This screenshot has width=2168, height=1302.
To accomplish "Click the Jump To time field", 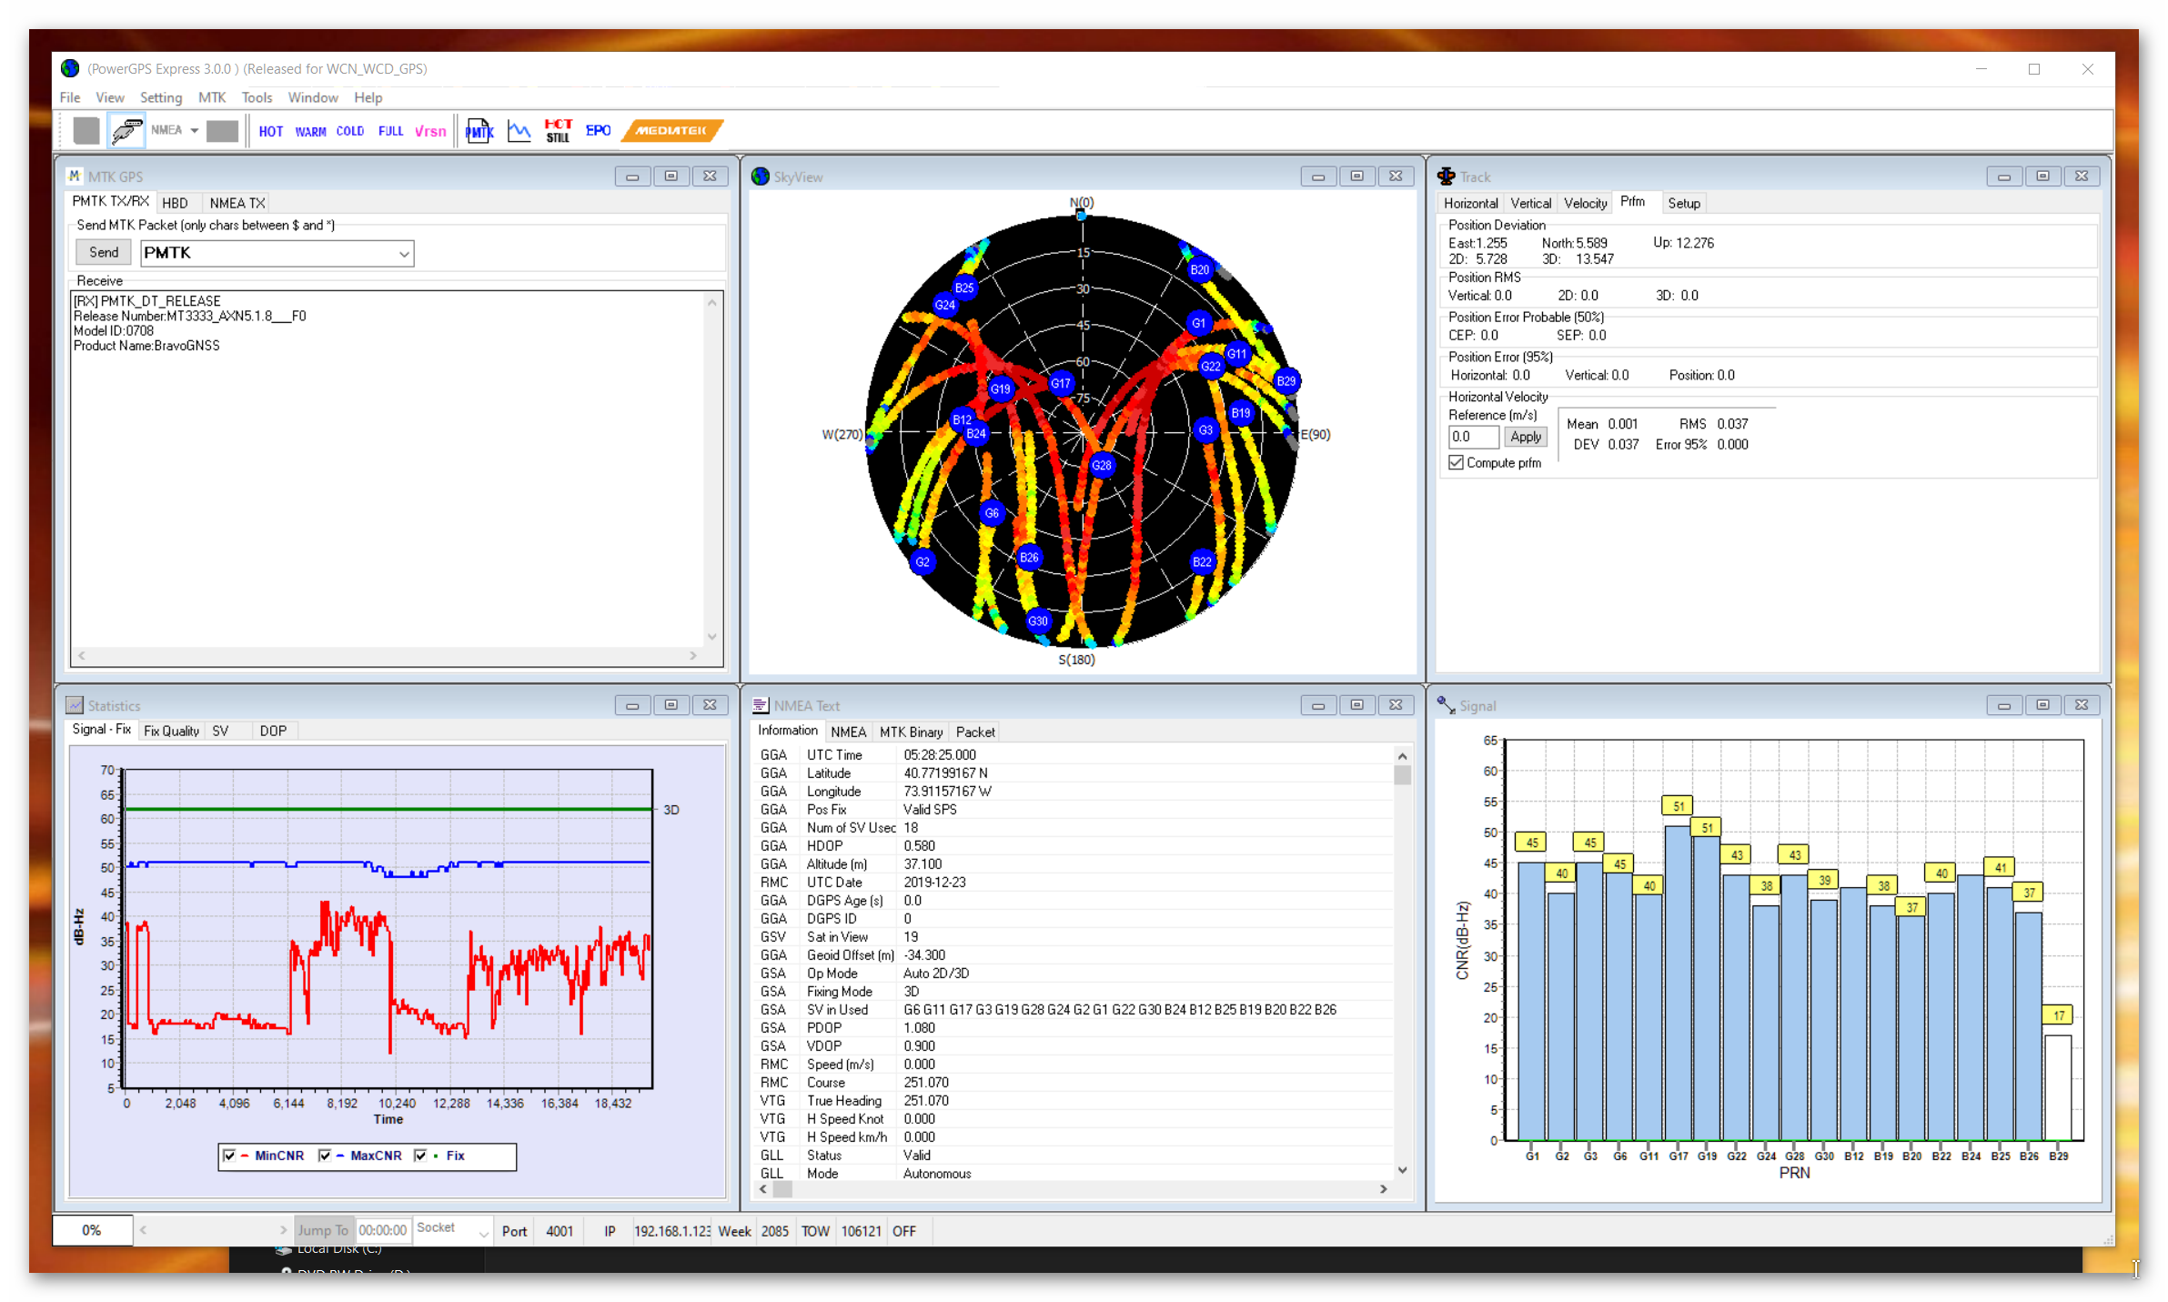I will (x=382, y=1231).
